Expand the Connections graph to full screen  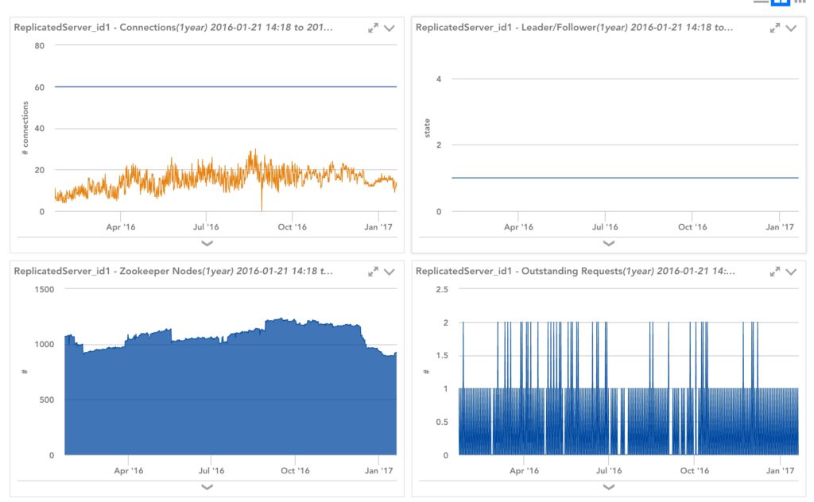tap(373, 28)
